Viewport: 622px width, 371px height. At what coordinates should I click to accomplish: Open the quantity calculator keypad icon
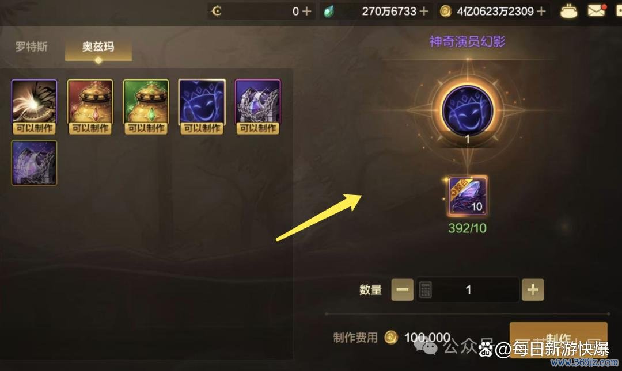click(425, 290)
